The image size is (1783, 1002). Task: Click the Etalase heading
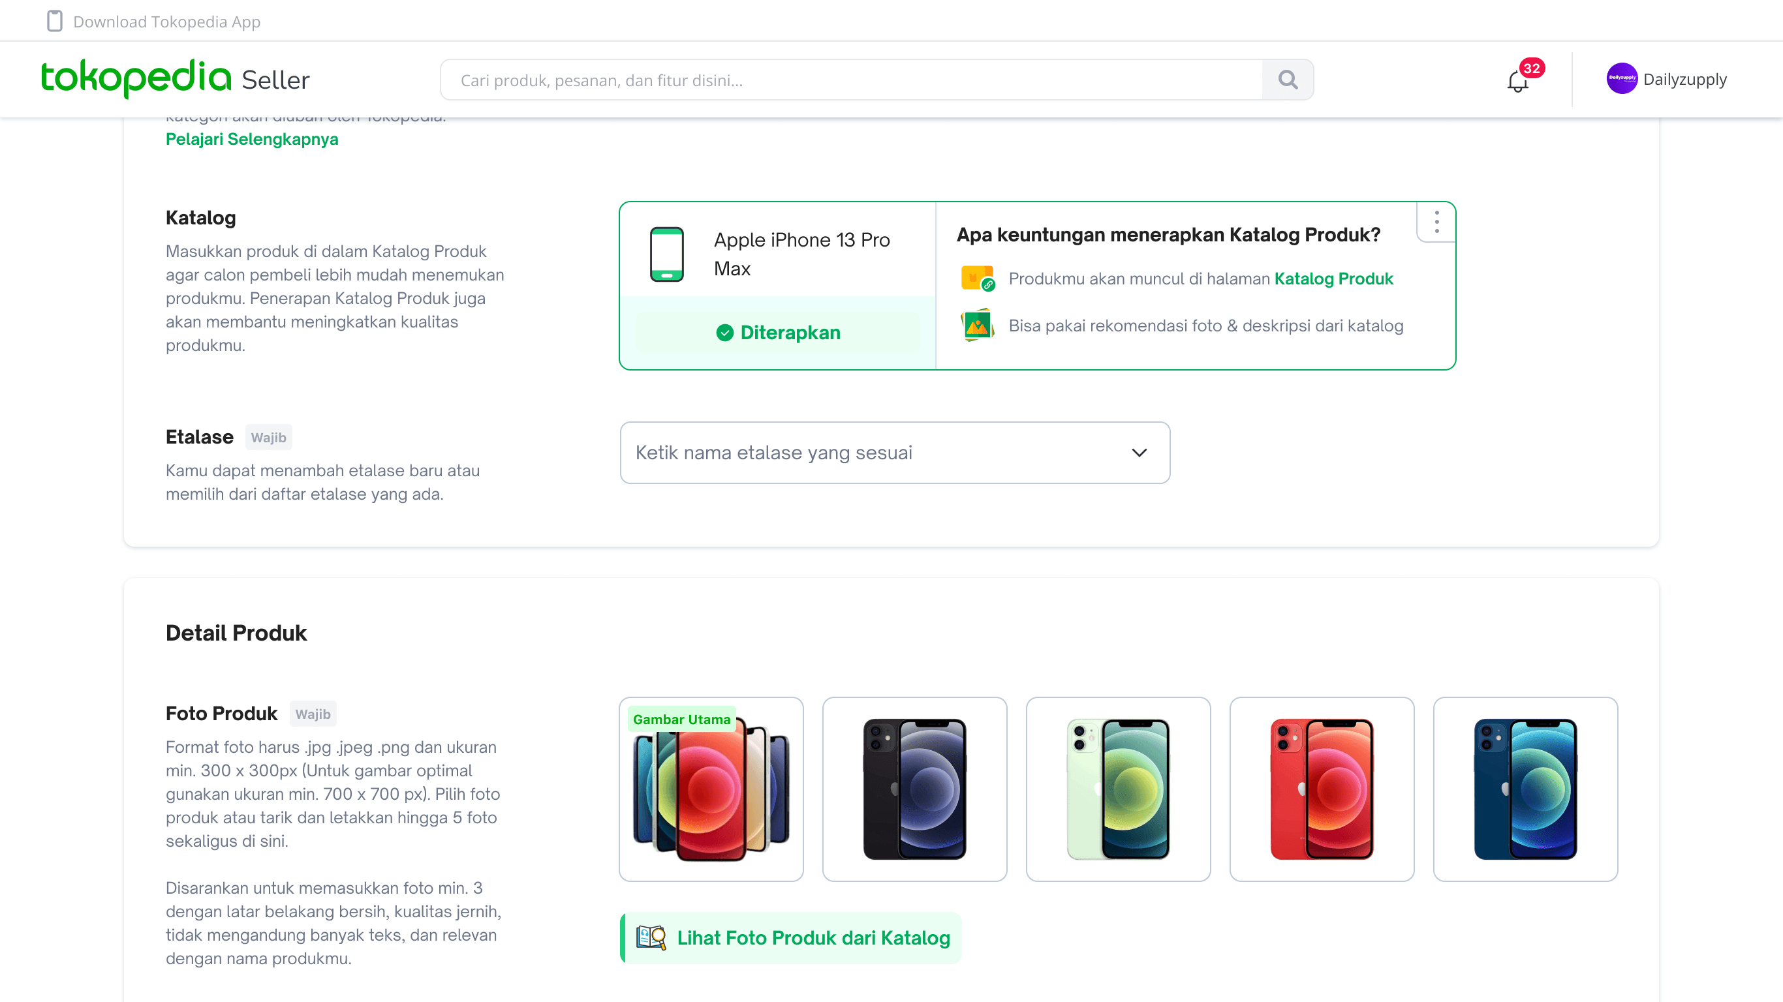[199, 436]
